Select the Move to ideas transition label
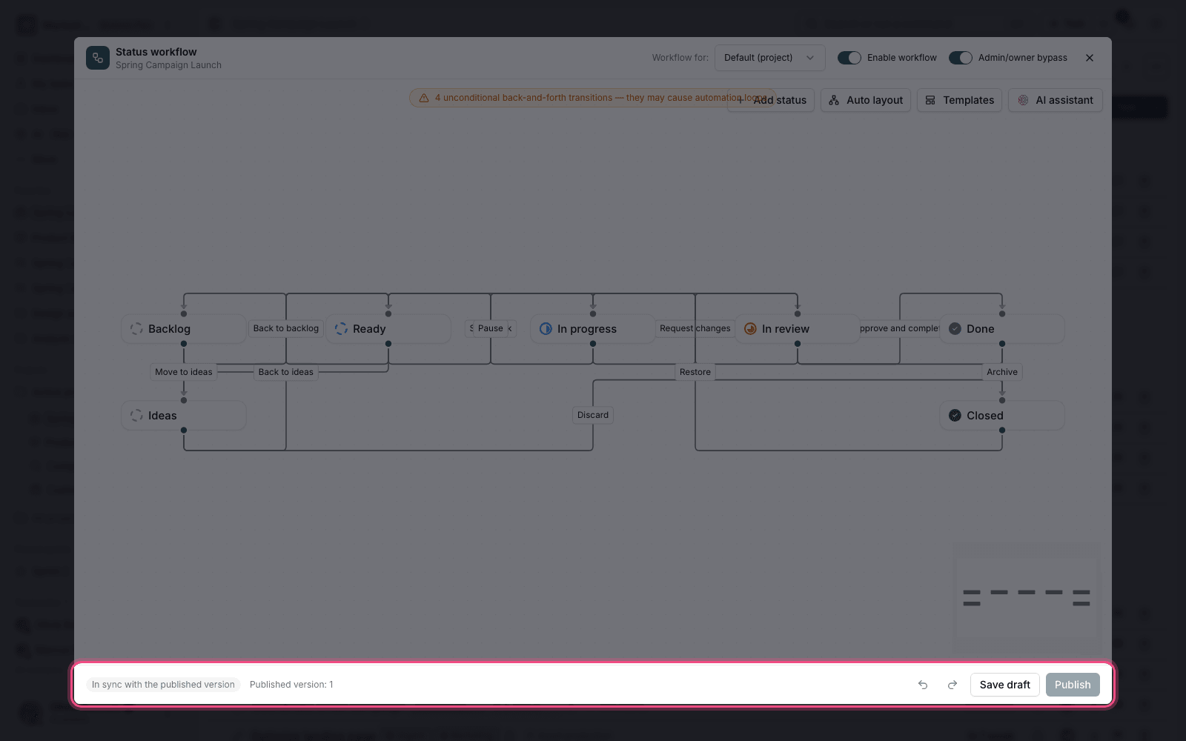 [x=184, y=372]
